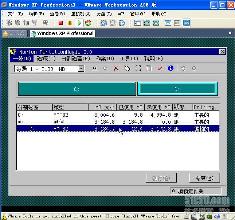Click the label tag partition icon
Image resolution: width=235 pixels, height=220 pixels.
127,68
